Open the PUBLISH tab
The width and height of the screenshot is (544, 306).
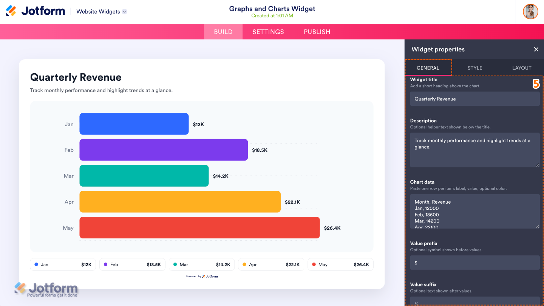click(317, 32)
